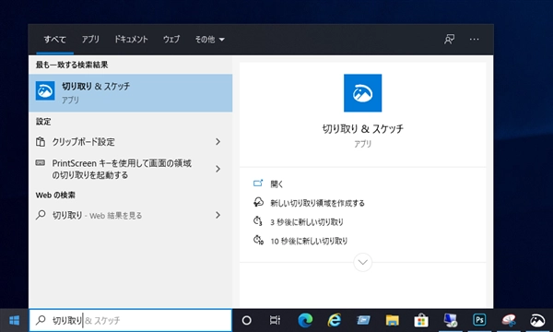
Task: Click the 設定 section heading
Action: (43, 122)
